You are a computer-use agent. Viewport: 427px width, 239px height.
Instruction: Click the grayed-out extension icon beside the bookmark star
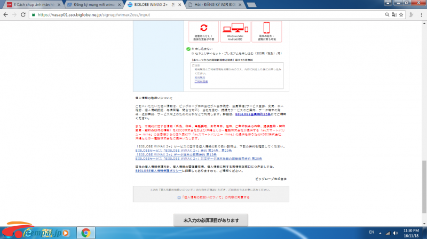pos(411,15)
